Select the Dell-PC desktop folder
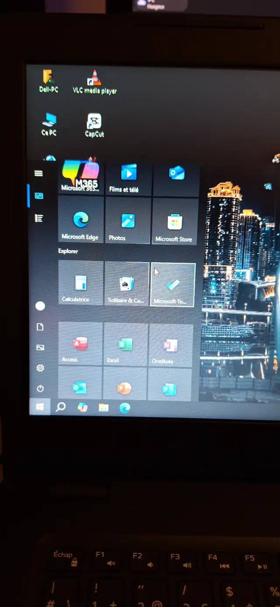Viewport: 280px width, 607px height. coord(49,81)
